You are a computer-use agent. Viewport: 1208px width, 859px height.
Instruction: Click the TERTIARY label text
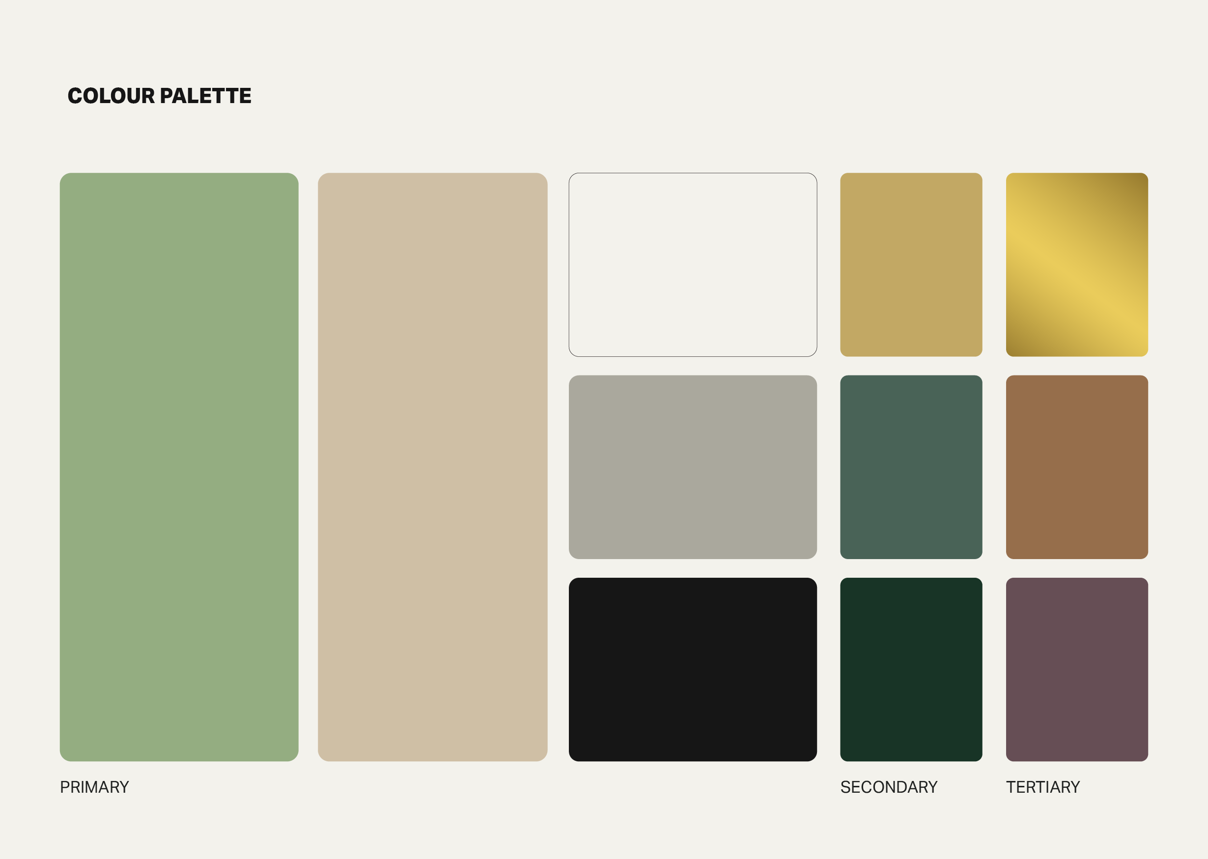coord(1043,787)
